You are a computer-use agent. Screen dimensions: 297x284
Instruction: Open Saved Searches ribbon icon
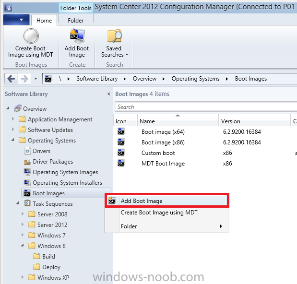(x=114, y=35)
